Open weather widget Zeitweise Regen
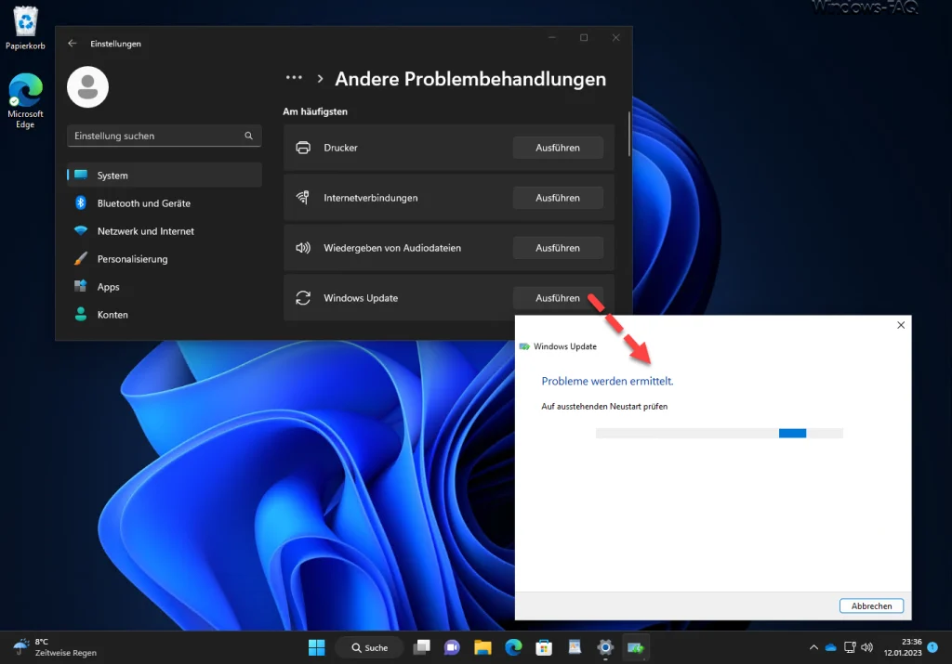Viewport: 952px width, 664px height. (x=56, y=647)
